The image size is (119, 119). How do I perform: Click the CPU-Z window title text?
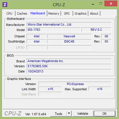(59, 5)
